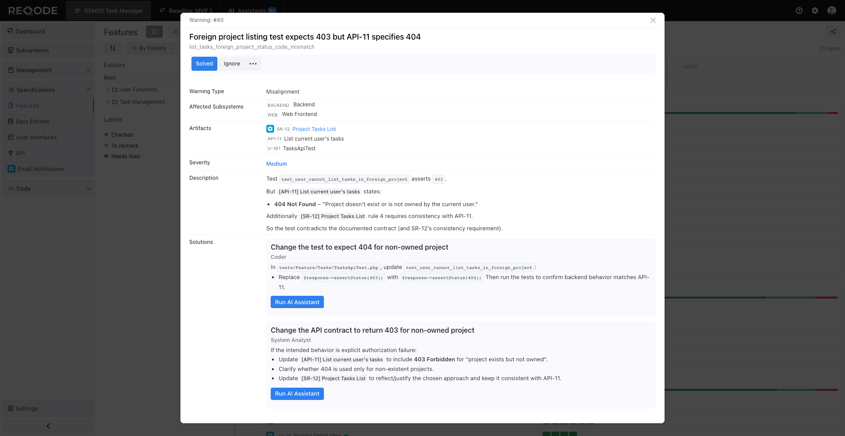Viewport: 845px width, 436px height.
Task: Click the user avatar icon
Action: [831, 11]
